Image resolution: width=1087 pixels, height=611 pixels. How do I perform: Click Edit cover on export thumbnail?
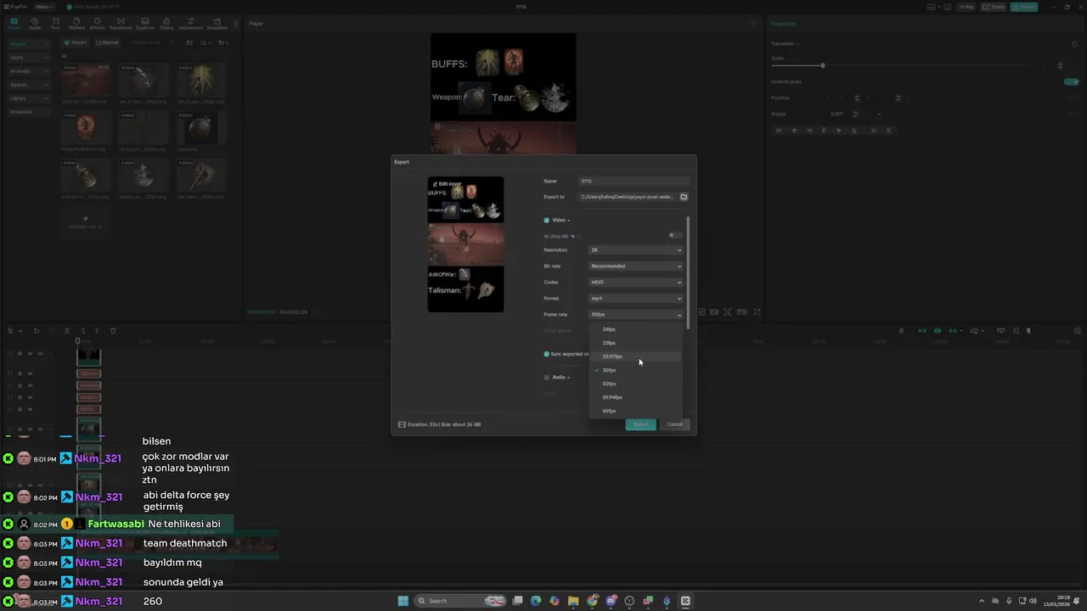447,184
